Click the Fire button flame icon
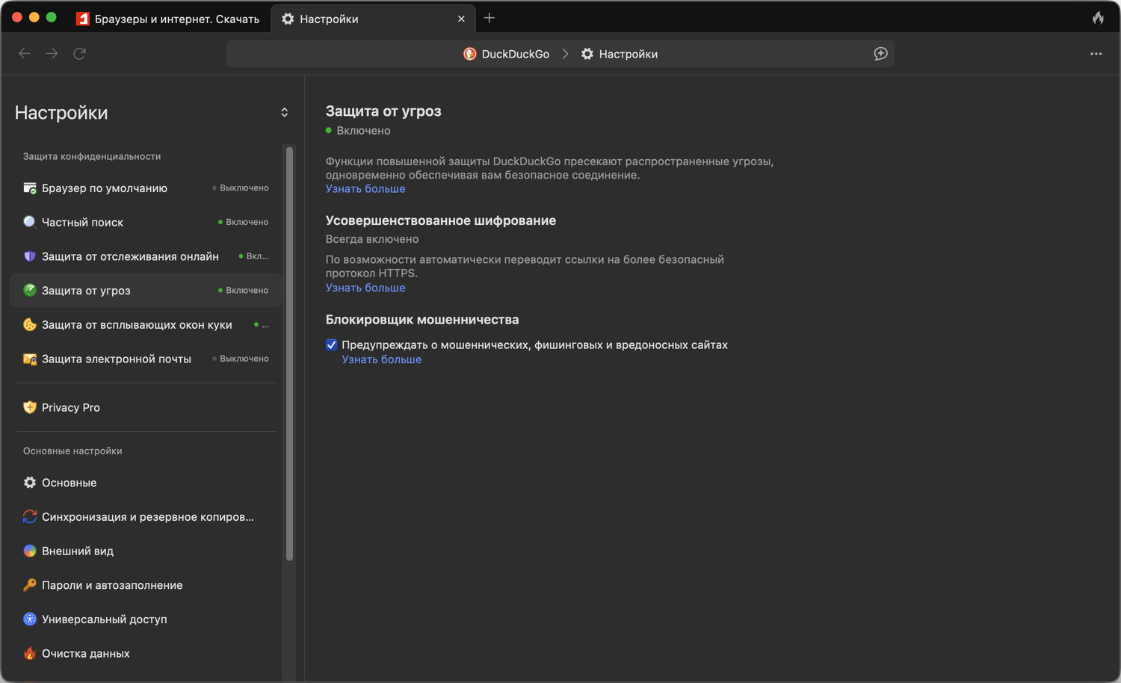 (1098, 18)
